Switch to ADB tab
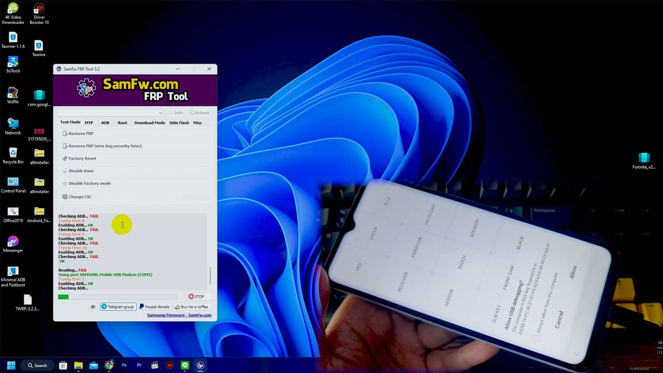This screenshot has width=663, height=373. (x=105, y=123)
